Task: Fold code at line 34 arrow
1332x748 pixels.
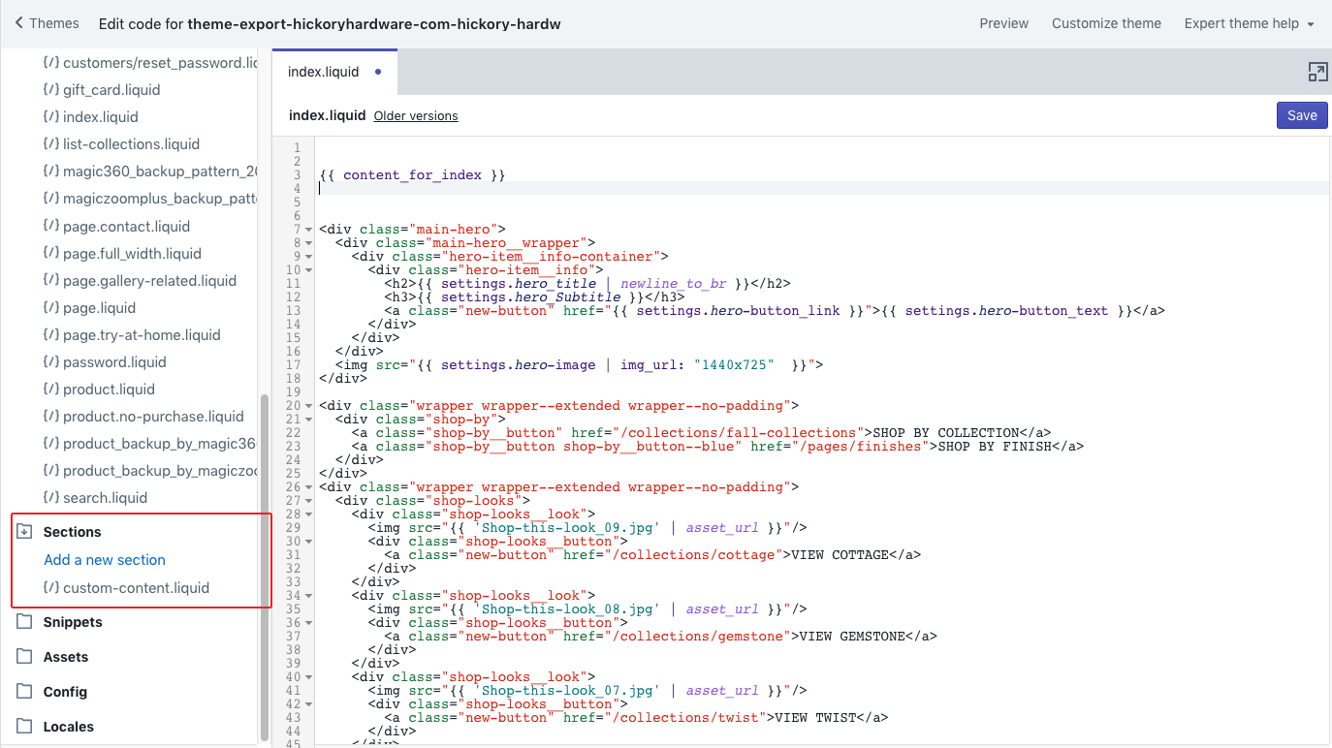Action: pos(308,596)
